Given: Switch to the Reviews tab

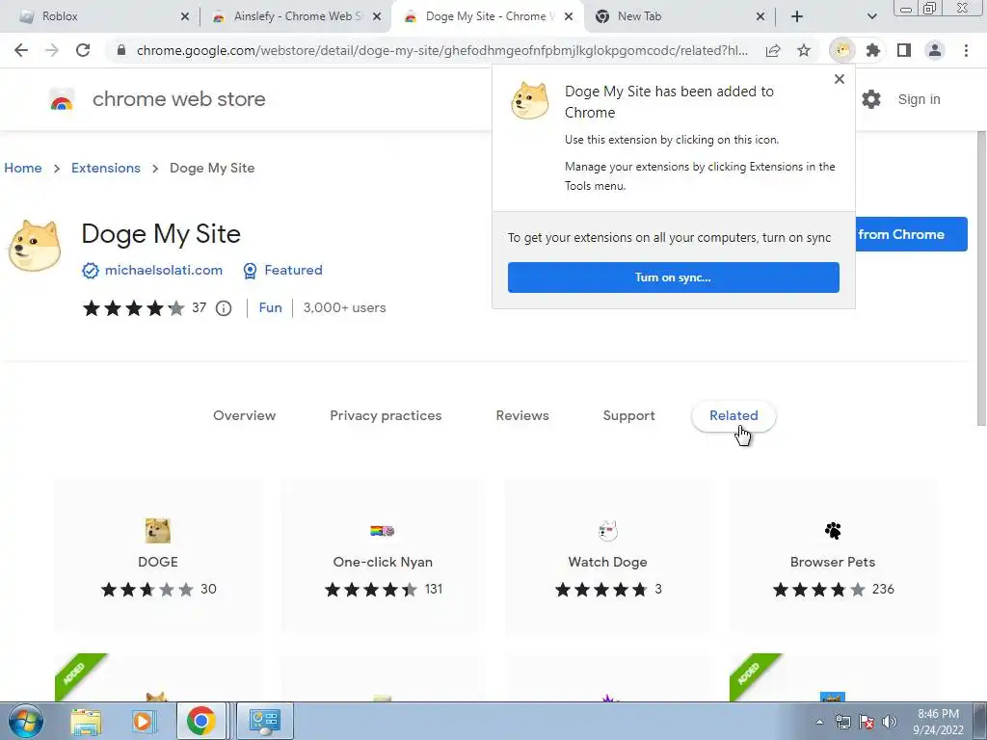Looking at the screenshot, I should 522,415.
